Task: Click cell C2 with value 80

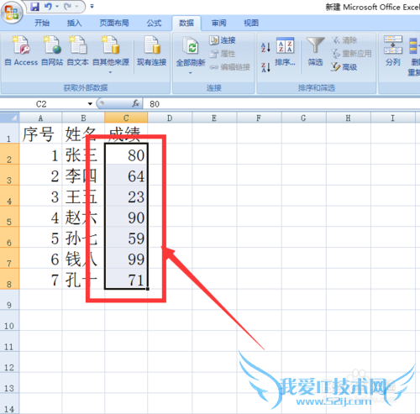Action: click(x=126, y=154)
